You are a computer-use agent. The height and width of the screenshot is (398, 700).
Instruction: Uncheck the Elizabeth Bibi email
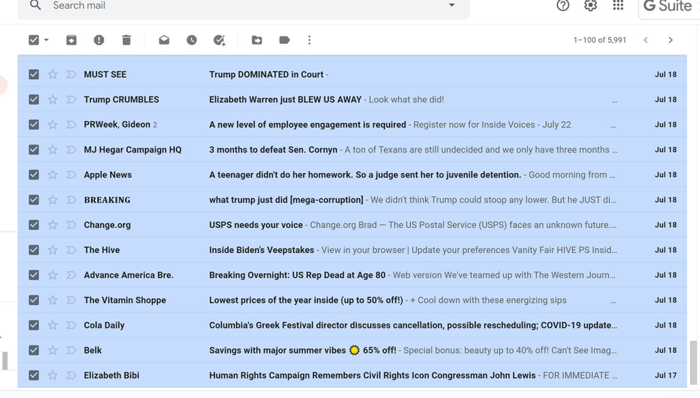click(x=34, y=375)
